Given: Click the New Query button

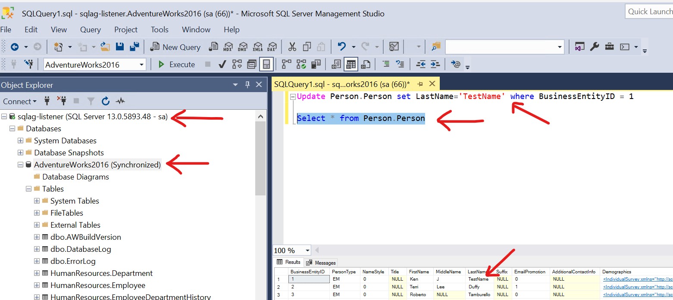Looking at the screenshot, I should click(x=176, y=47).
